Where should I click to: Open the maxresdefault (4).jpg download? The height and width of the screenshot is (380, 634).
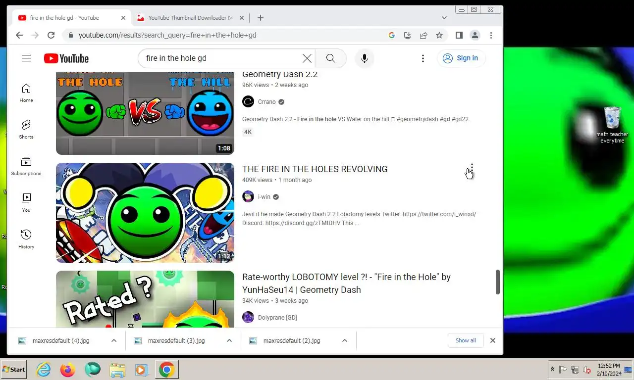pyautogui.click(x=61, y=340)
